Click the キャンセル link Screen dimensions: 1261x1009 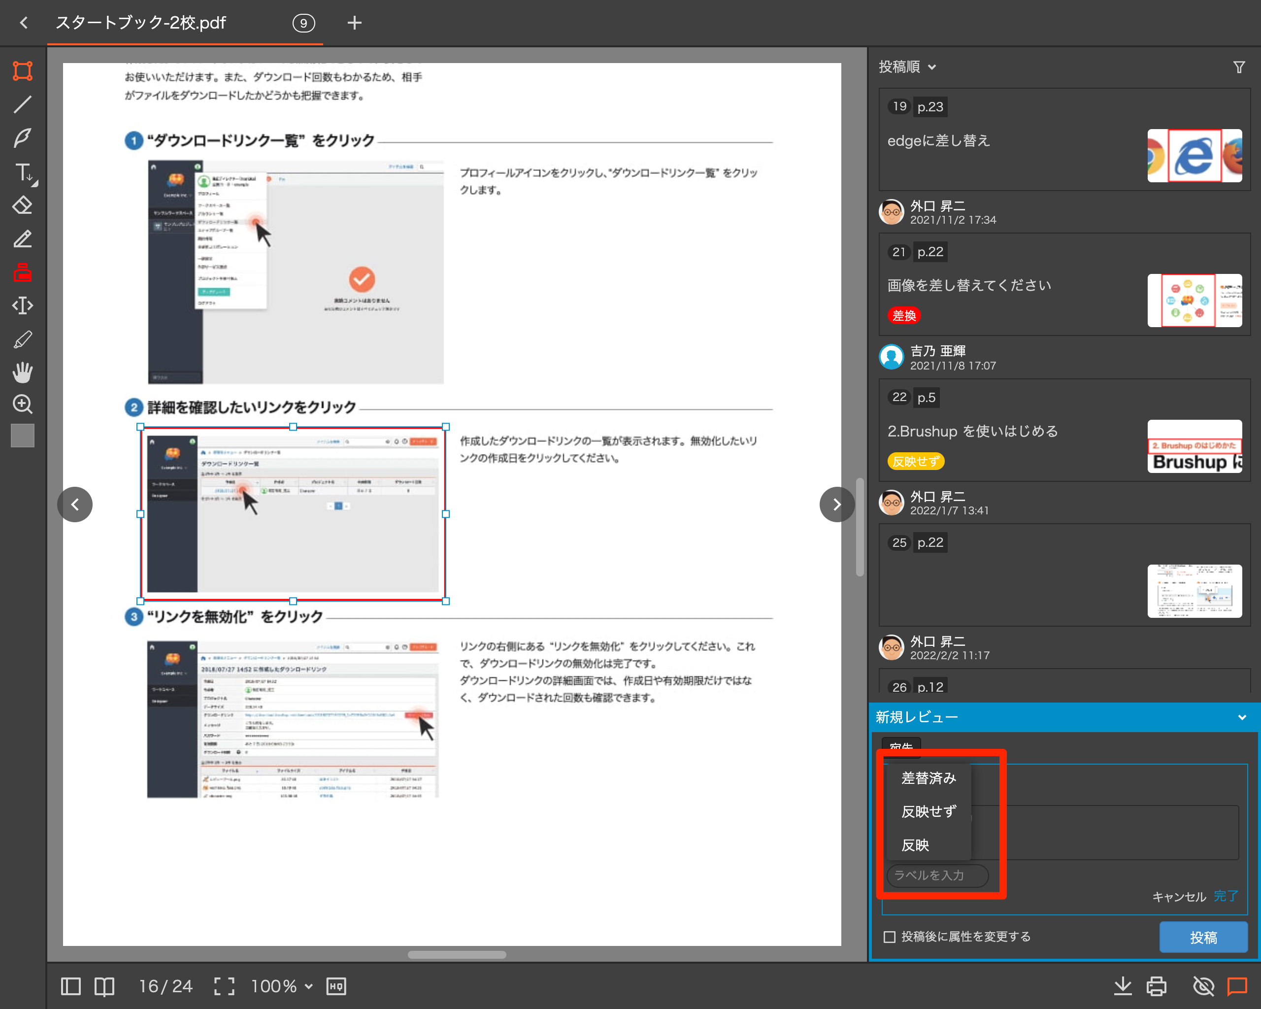click(x=1179, y=897)
